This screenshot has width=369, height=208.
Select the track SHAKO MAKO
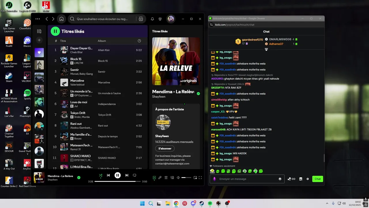click(98, 158)
